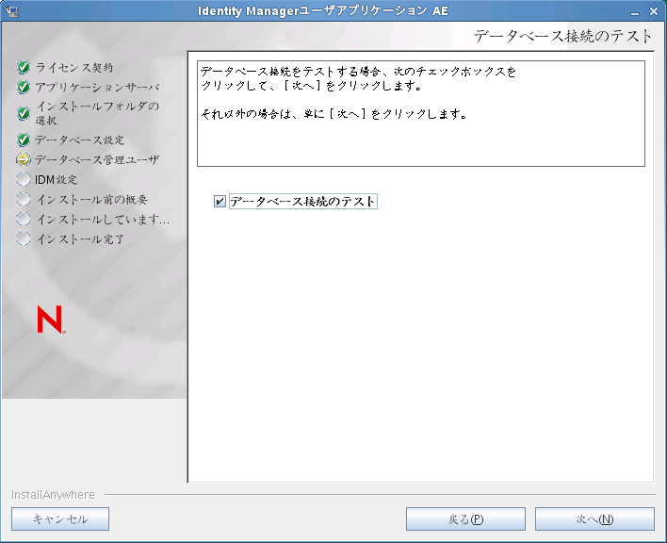Click empty circle icon beside インストール完了

coord(24,239)
